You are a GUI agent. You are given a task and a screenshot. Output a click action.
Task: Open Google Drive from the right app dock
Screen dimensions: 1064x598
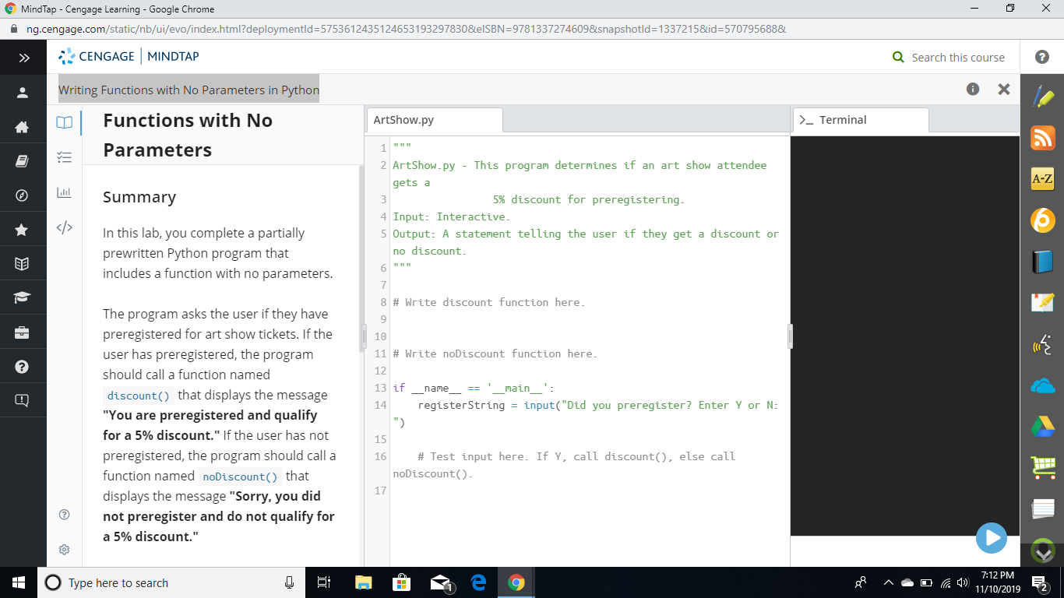(1042, 426)
